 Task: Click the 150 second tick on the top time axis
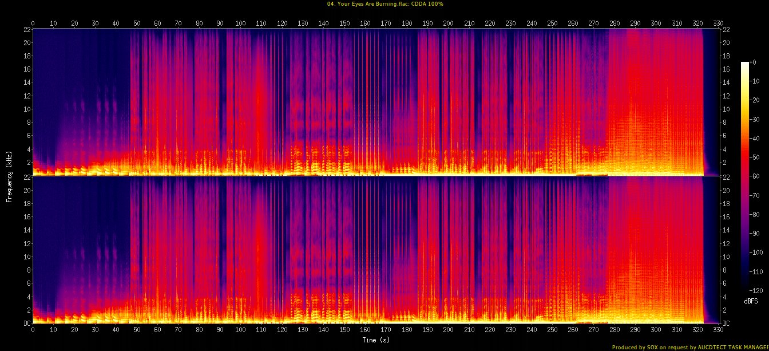point(344,23)
